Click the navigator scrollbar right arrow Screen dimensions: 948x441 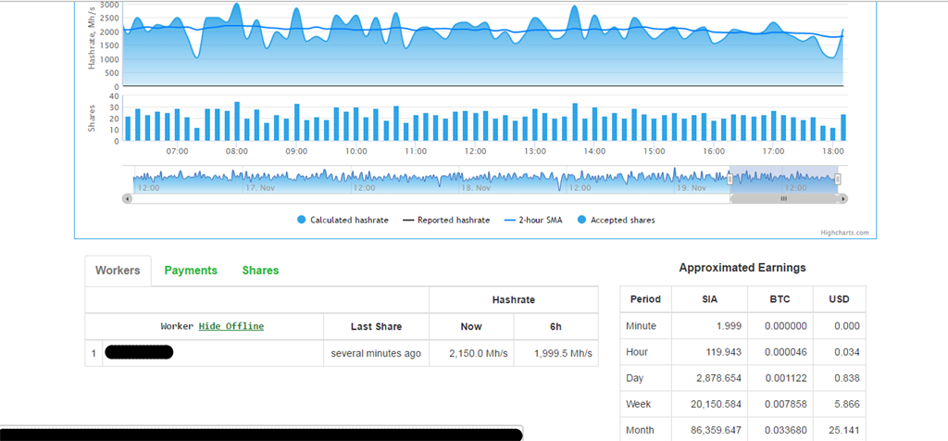pyautogui.click(x=843, y=198)
